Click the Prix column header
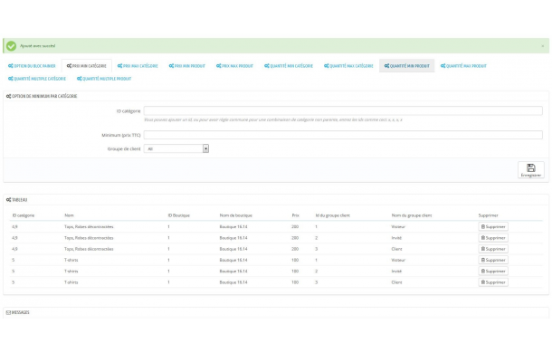Image resolution: width=552 pixels, height=353 pixels. pos(295,215)
